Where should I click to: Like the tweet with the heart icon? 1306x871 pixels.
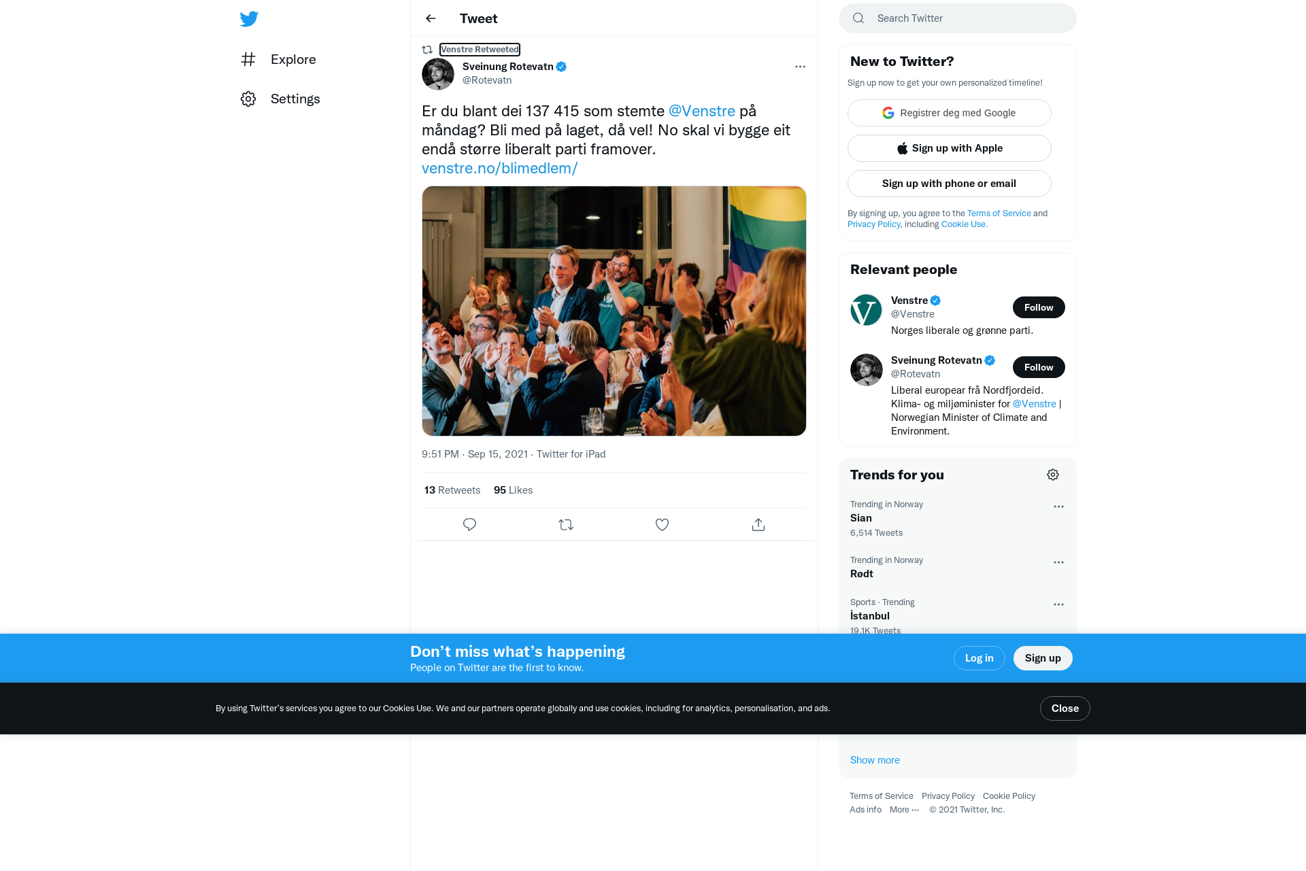click(x=662, y=525)
